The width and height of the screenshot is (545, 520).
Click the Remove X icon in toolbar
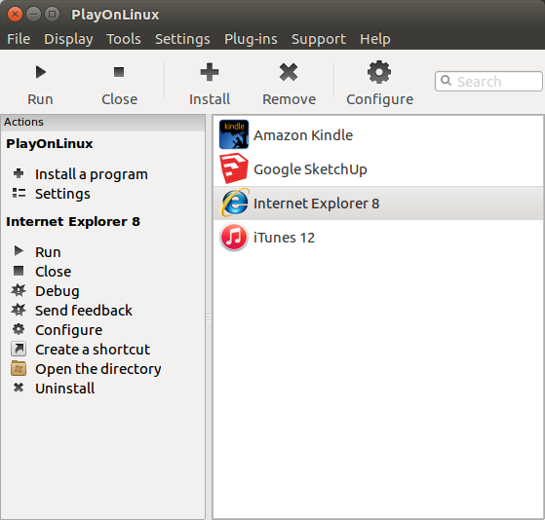coord(289,72)
